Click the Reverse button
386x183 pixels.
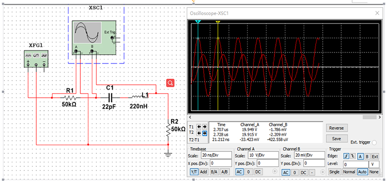(x=337, y=128)
